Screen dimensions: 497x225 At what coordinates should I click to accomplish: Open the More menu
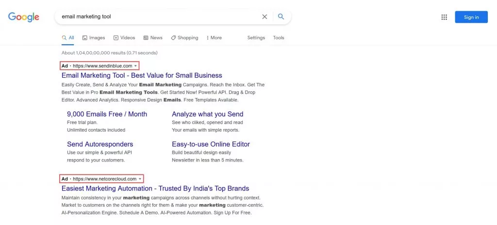pos(214,38)
